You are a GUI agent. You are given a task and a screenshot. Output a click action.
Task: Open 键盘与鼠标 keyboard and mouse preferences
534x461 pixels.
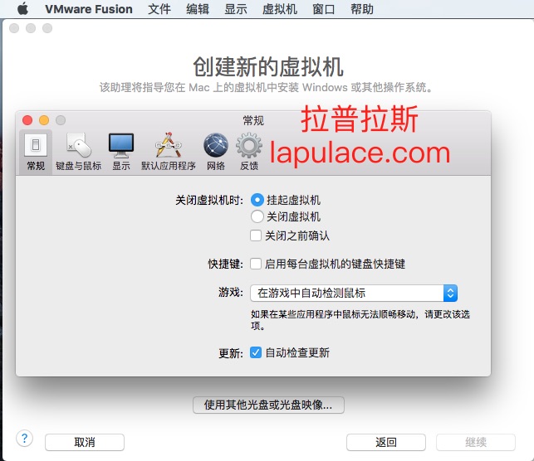(78, 151)
